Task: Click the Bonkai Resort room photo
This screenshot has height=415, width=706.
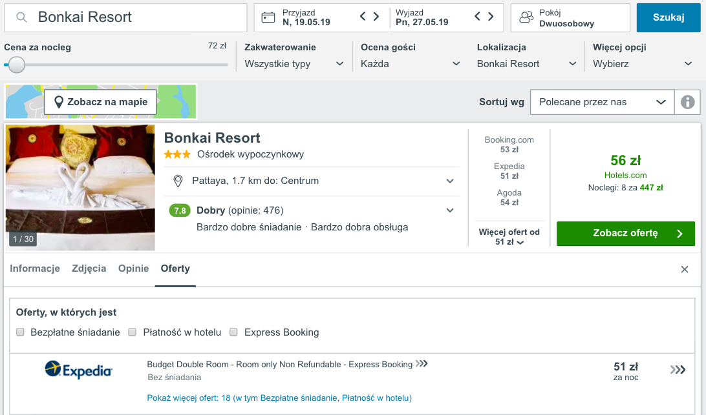Action: point(80,187)
